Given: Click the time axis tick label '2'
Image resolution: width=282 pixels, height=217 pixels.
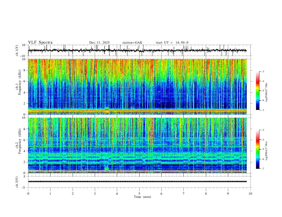Looking at the screenshot, I should click(73, 194).
